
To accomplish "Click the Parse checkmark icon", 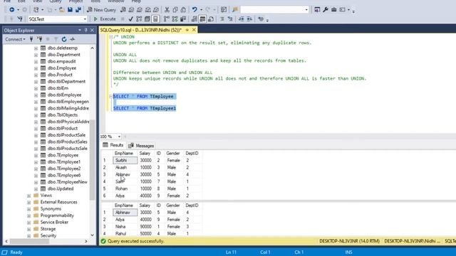I will 131,19.
